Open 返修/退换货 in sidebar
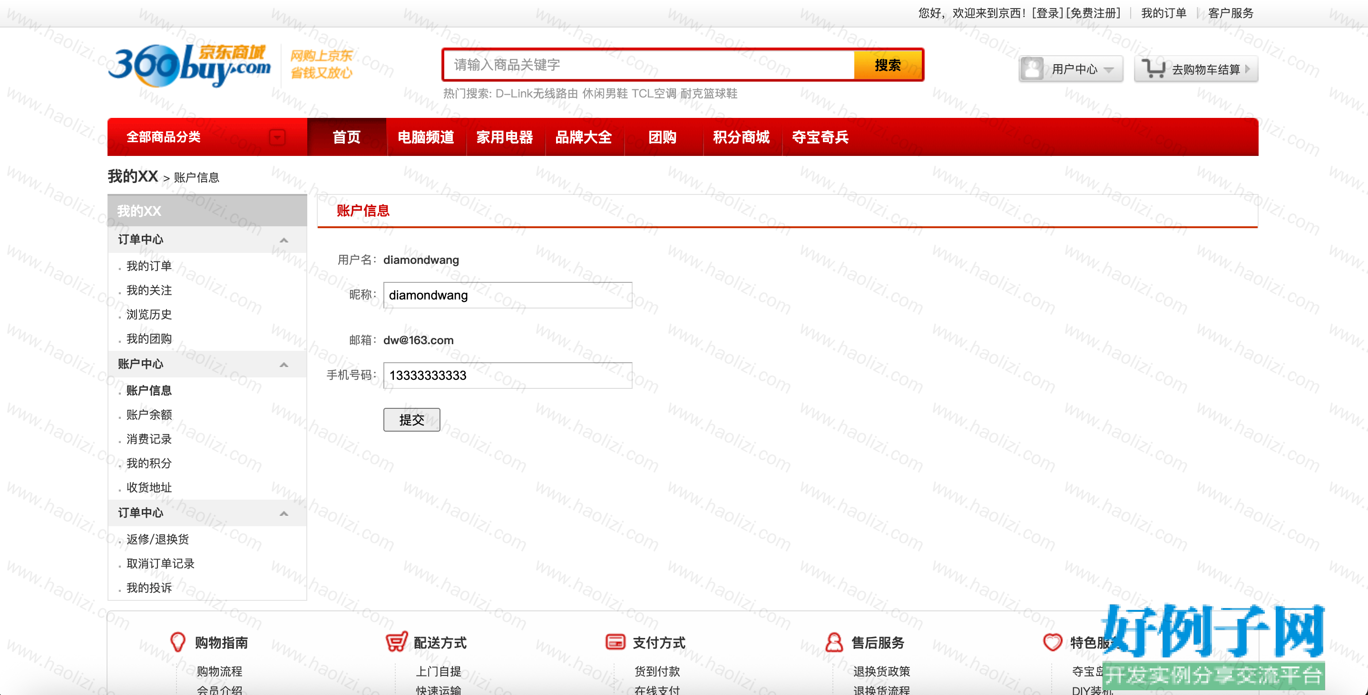Viewport: 1368px width, 695px height. [x=158, y=540]
